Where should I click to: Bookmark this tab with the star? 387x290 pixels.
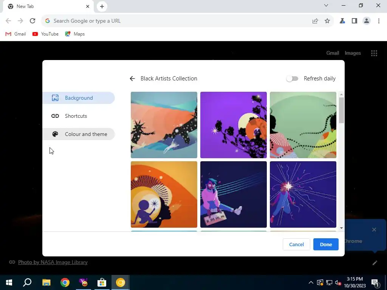click(327, 21)
